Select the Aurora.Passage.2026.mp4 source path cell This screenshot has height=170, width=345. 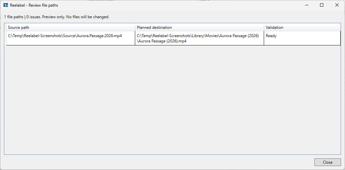pos(71,38)
